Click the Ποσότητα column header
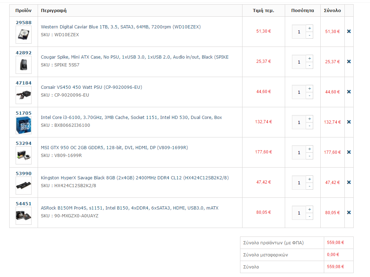The height and width of the screenshot is (277, 370). tap(303, 11)
